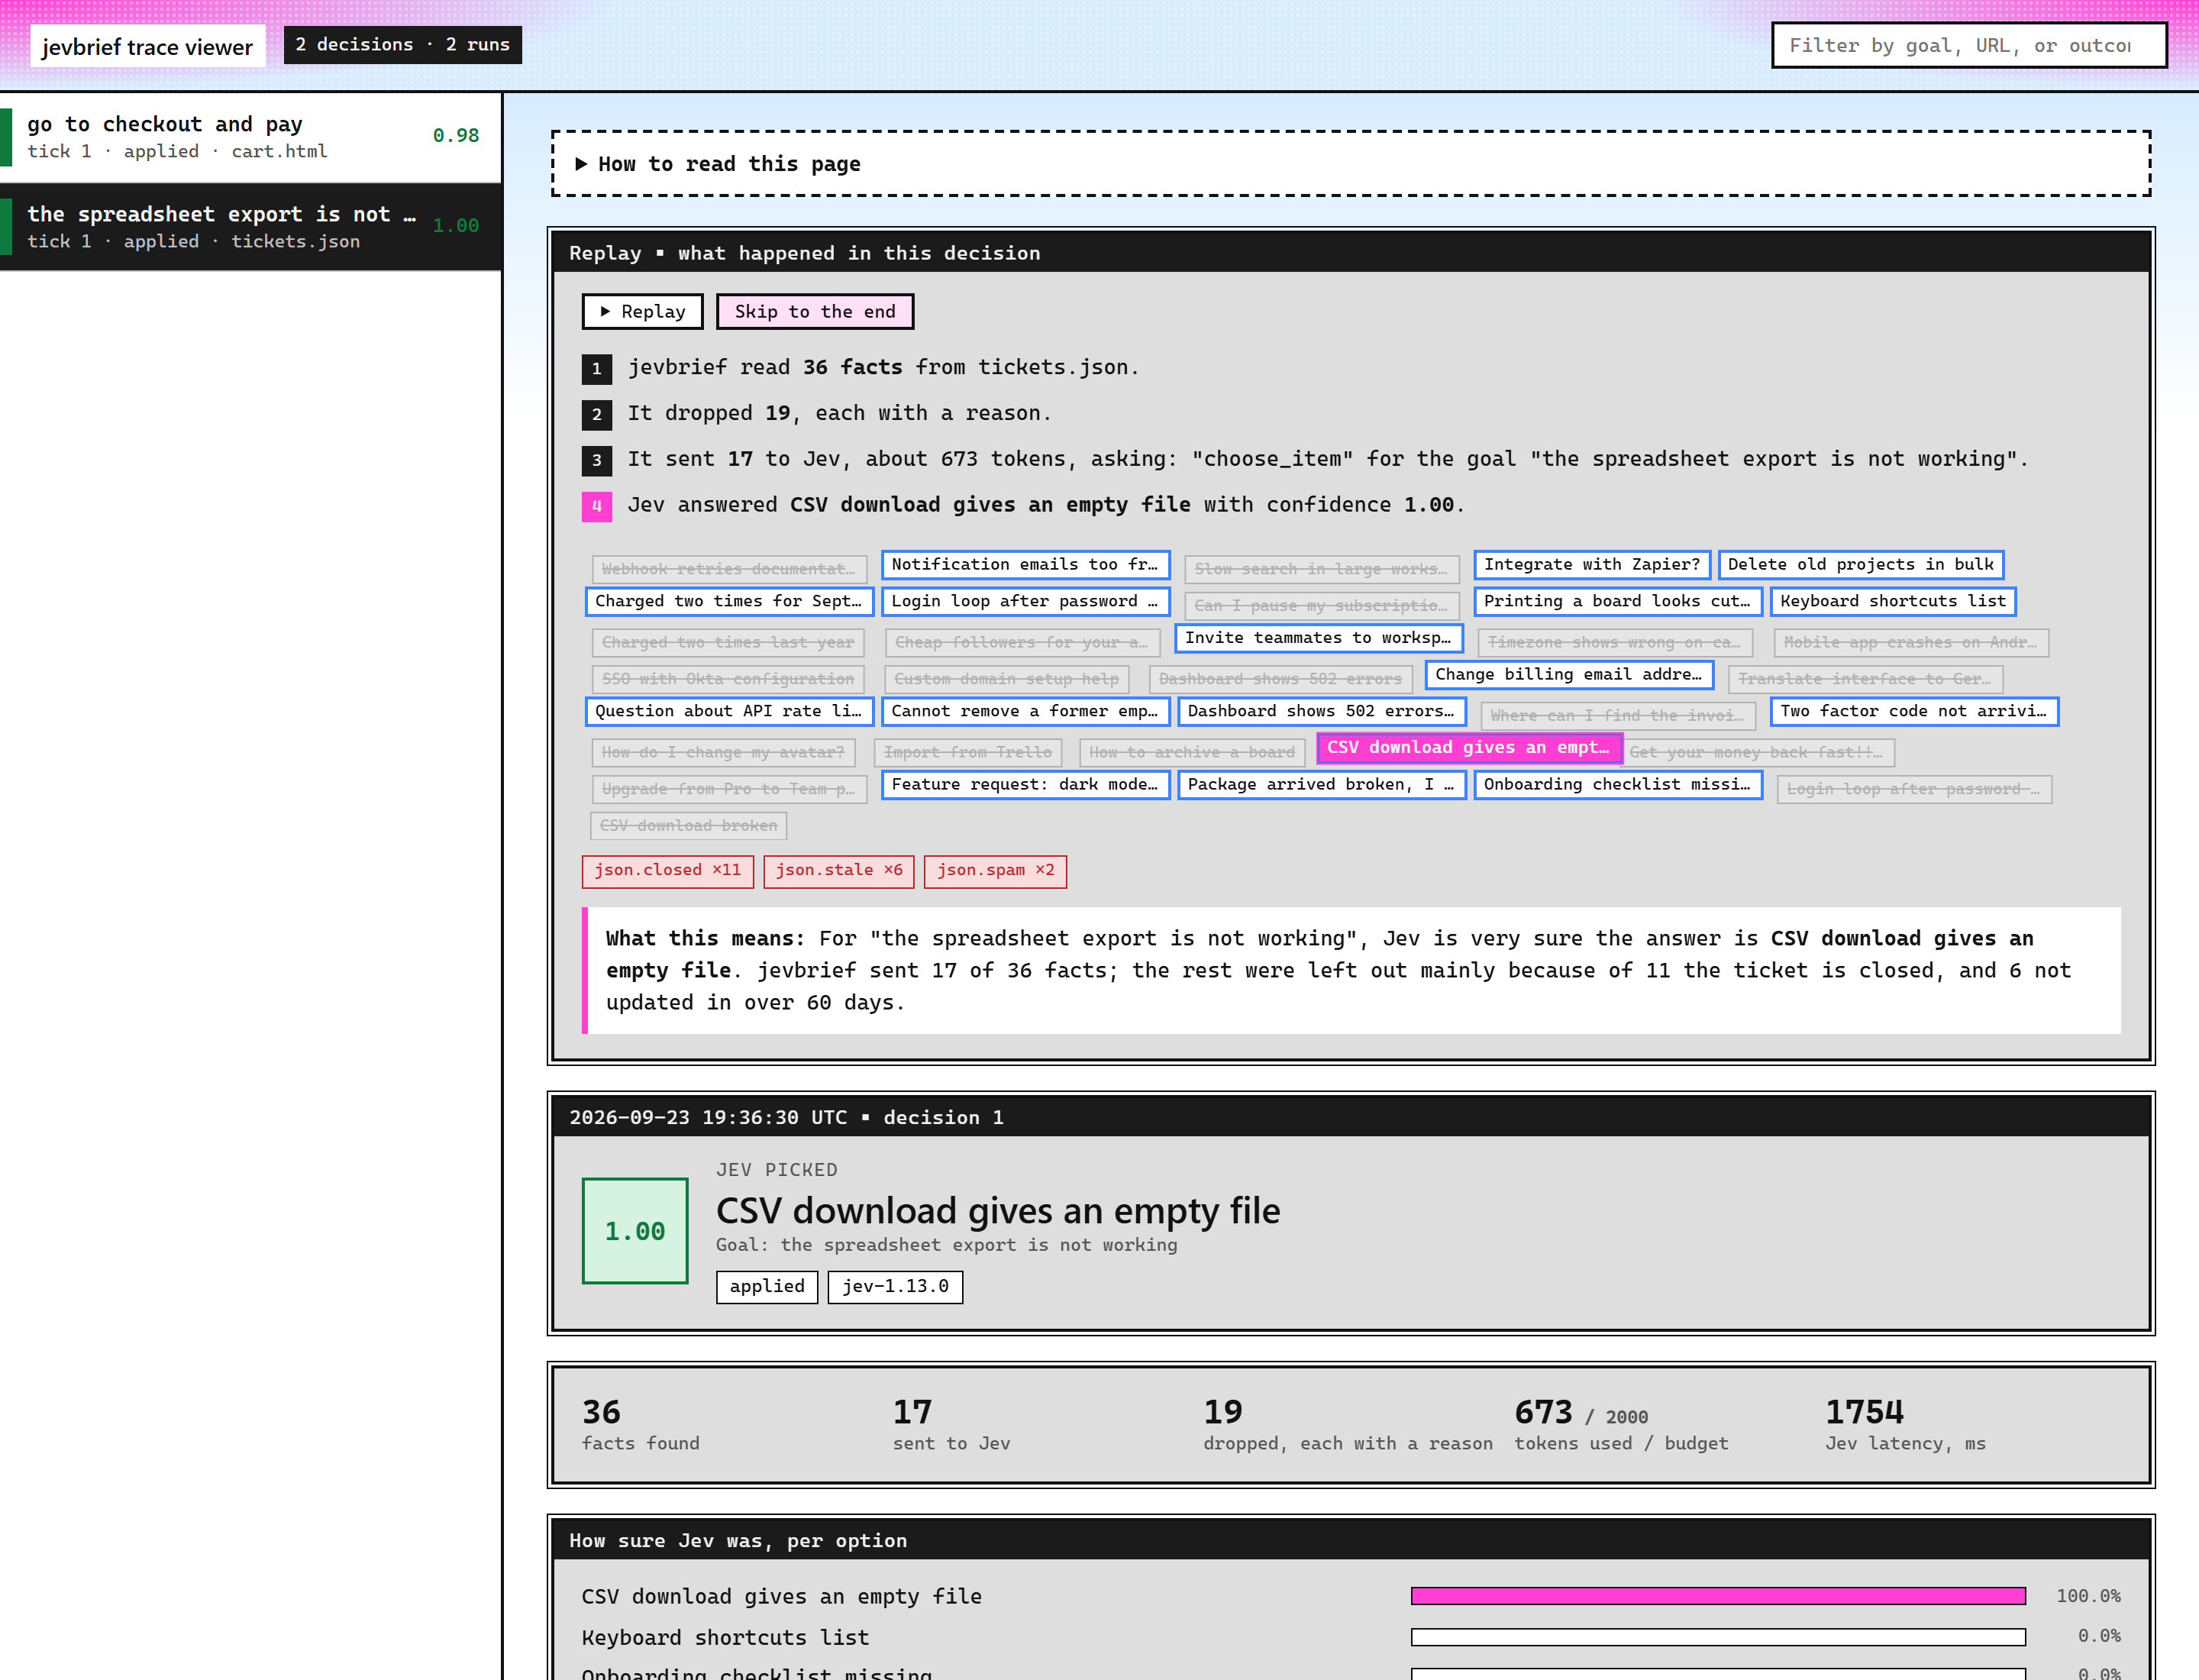The height and width of the screenshot is (1680, 2199).
Task: Click 'Charged two times for Sept…' chip
Action: (x=729, y=601)
